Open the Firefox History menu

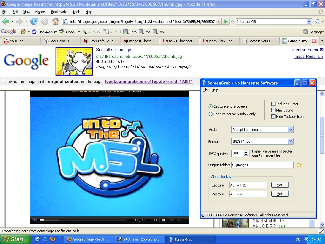(40, 12)
